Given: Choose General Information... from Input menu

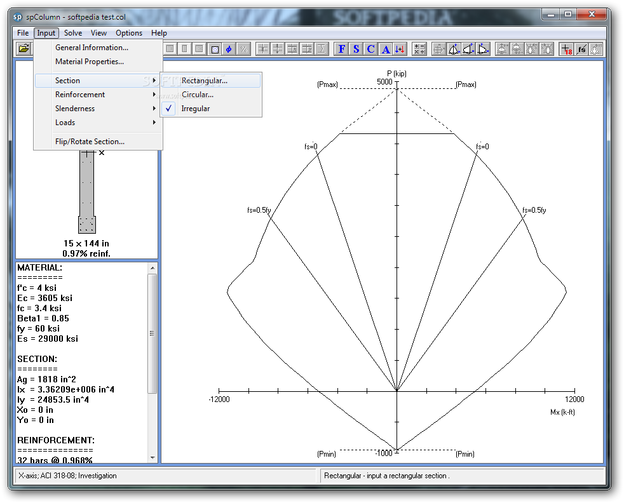Looking at the screenshot, I should pyautogui.click(x=98, y=48).
